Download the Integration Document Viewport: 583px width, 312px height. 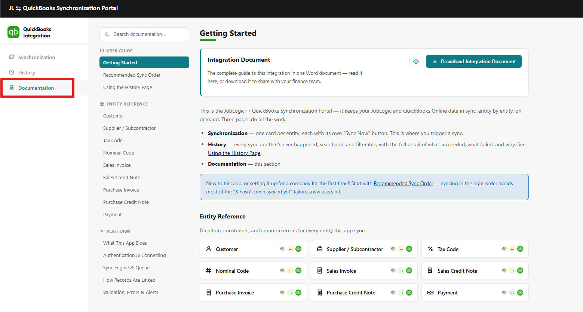coord(474,61)
